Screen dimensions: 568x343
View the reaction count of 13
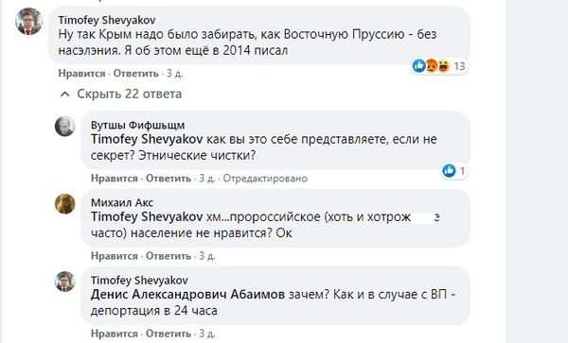tap(459, 66)
